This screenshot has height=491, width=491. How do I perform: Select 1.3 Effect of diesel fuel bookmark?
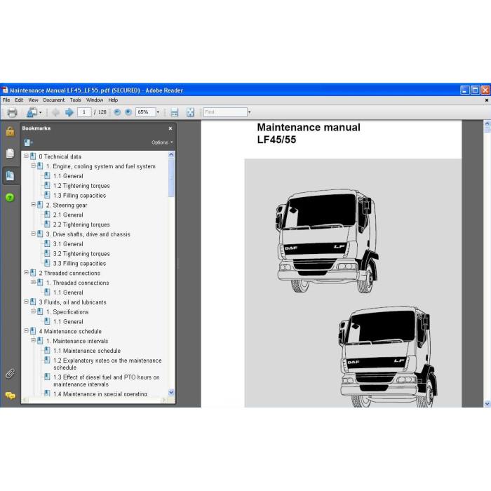point(107,380)
